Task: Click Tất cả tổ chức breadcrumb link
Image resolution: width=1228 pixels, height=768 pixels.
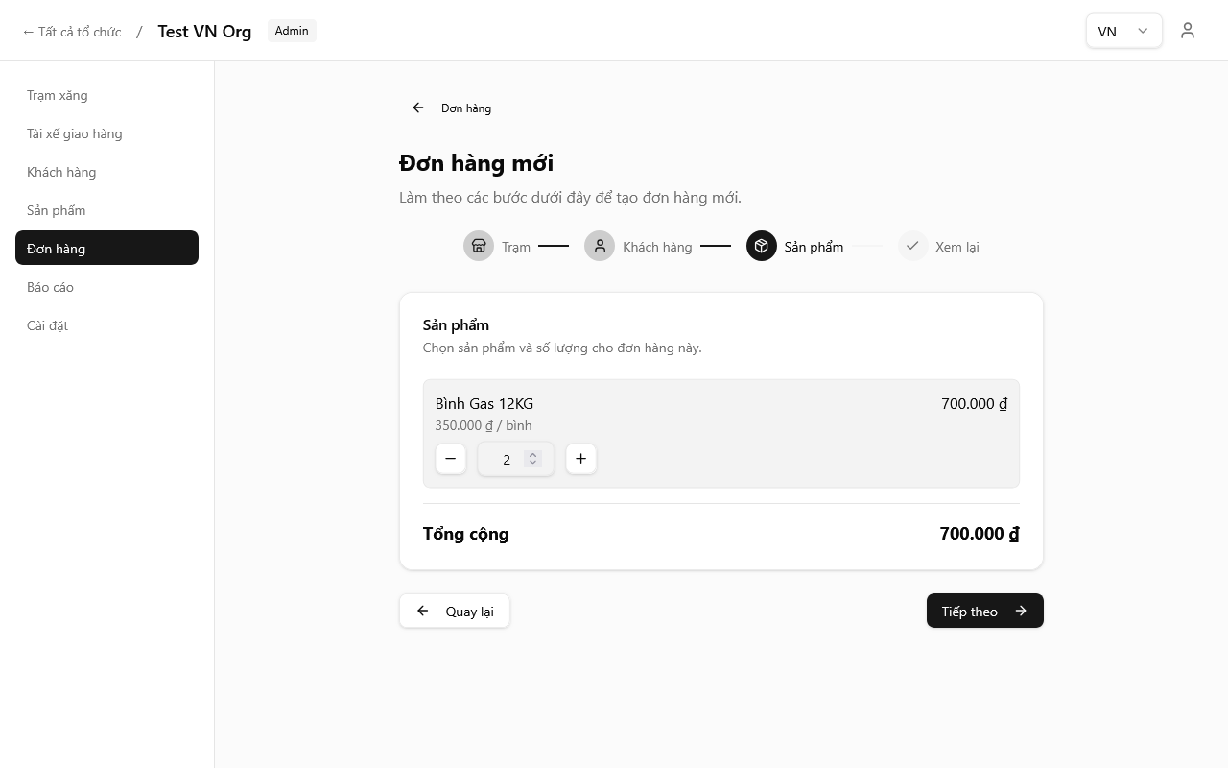Action: [x=71, y=31]
